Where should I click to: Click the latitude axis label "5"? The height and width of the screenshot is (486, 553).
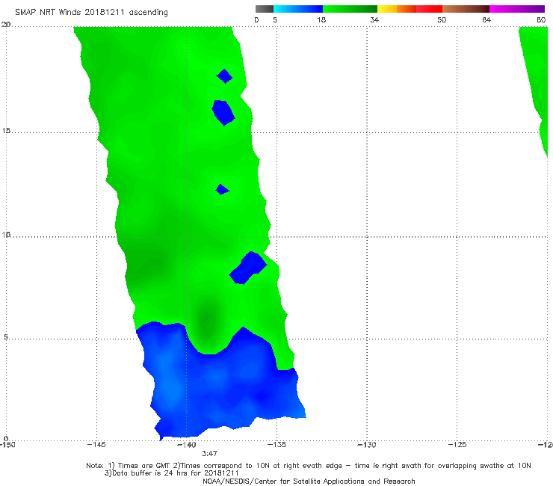pos(6,337)
